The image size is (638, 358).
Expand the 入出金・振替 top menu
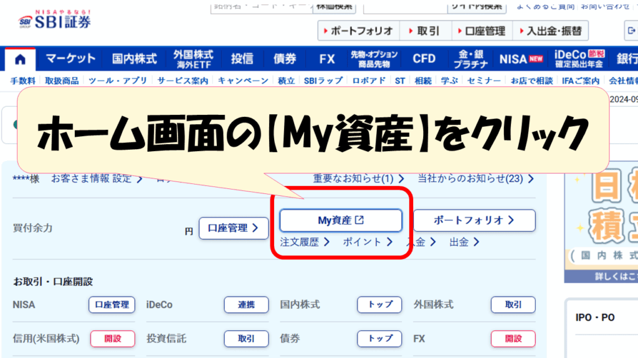click(x=548, y=30)
